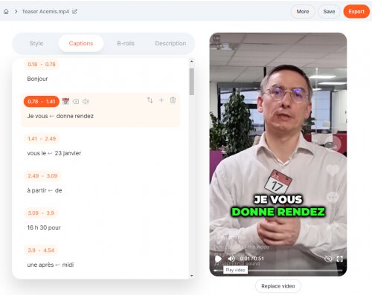Open the B-rolls tab
This screenshot has width=372, height=295.
coord(126,43)
